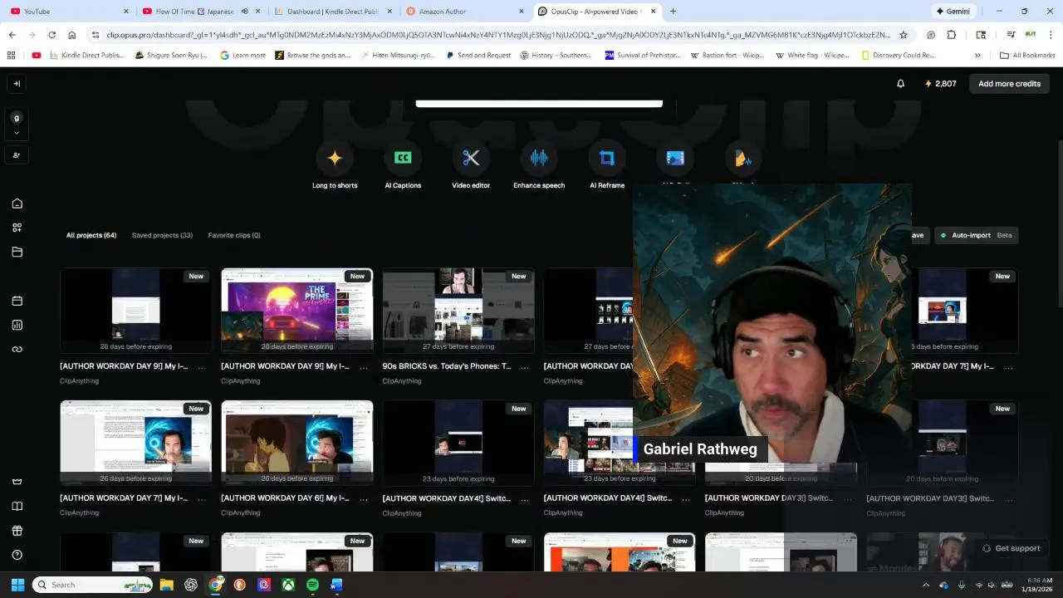Open the Chrome extensions puzzle icon

click(952, 35)
